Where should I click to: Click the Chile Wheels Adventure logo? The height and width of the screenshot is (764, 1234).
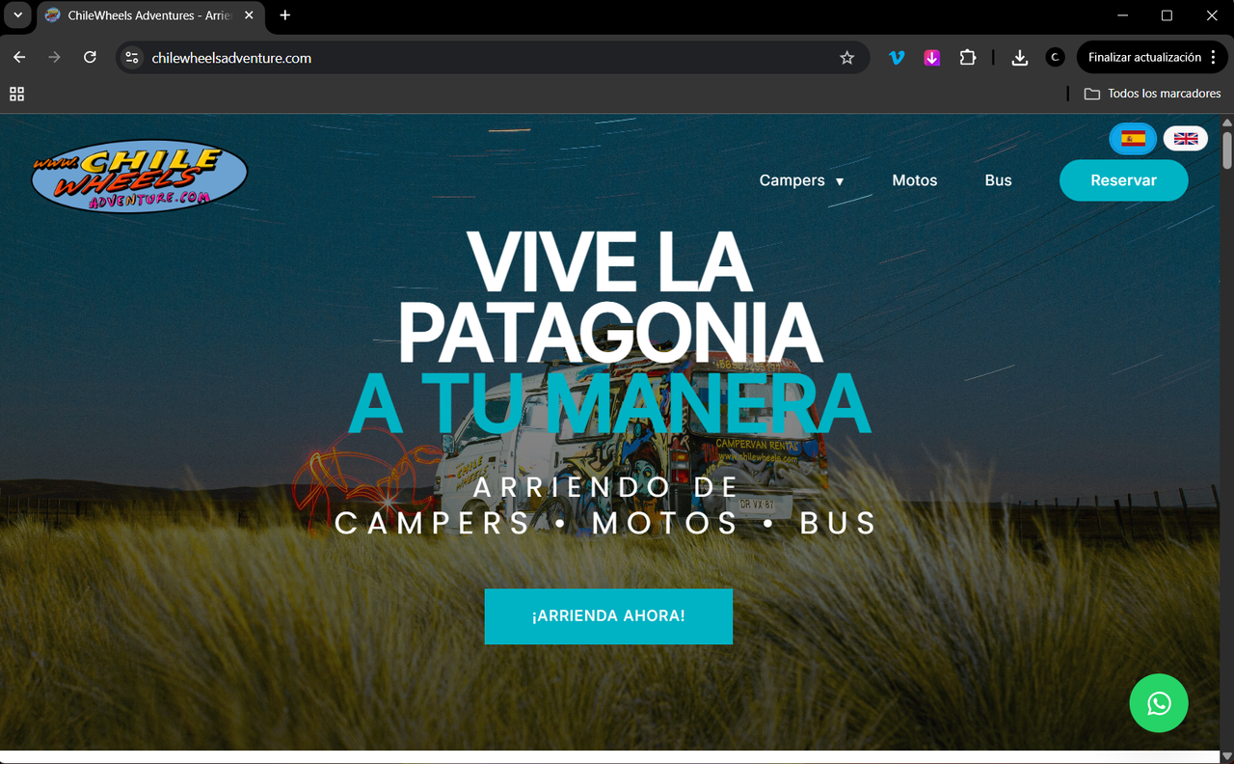click(x=140, y=177)
